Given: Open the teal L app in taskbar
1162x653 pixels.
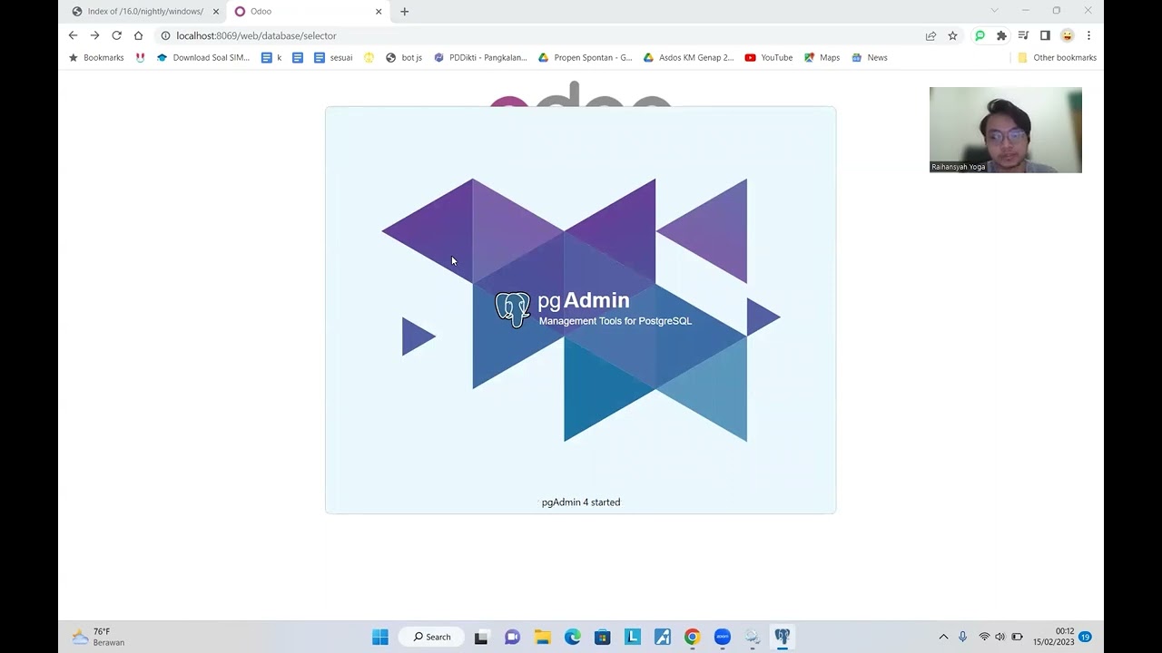Looking at the screenshot, I should coord(633,637).
